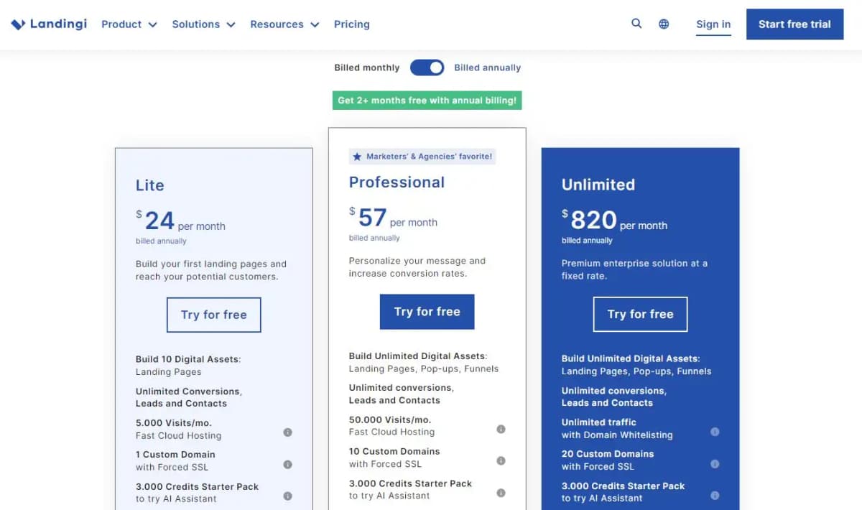
Task: Toggle the monthly/annual billing switch
Action: pos(427,68)
